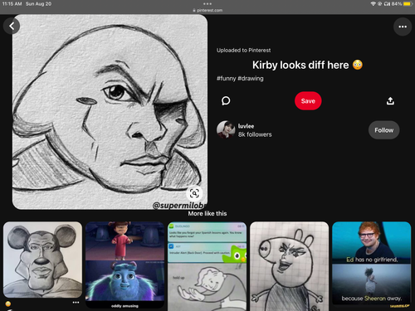Image resolution: width=415 pixels, height=311 pixels.
Task: Tap the 'Uploaded to Pinterest' label
Action: 243,51
